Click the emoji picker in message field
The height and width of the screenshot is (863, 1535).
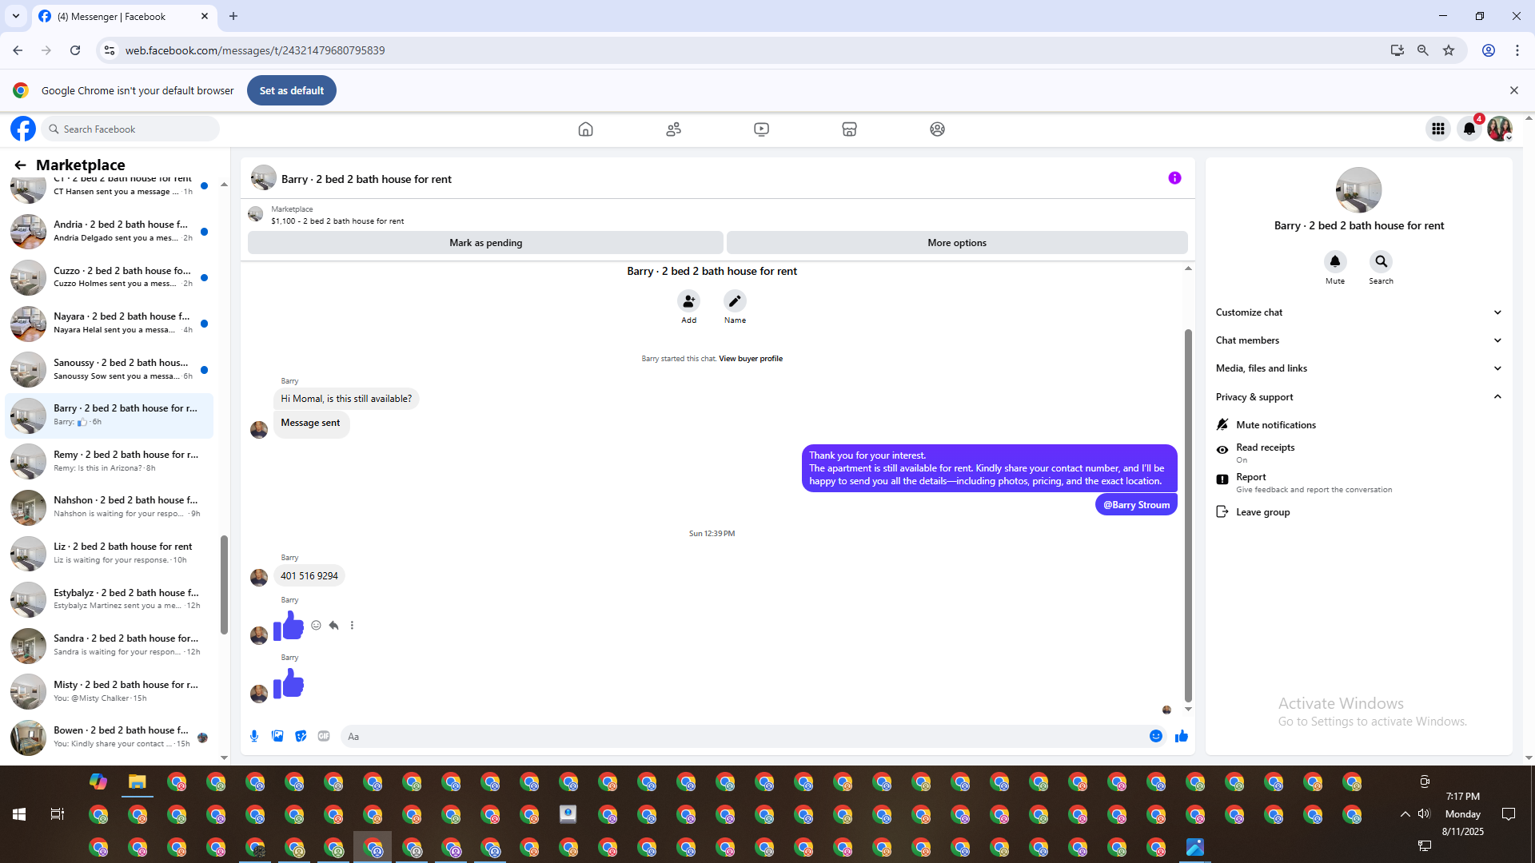coord(1155,736)
